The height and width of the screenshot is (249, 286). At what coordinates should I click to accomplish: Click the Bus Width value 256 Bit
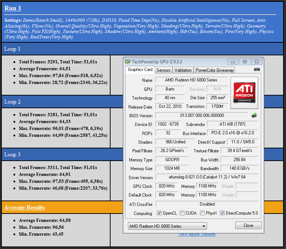[x=240, y=160]
